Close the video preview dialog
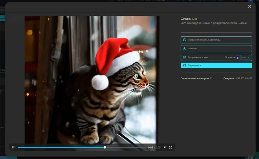This screenshot has width=259, height=159. (249, 6)
